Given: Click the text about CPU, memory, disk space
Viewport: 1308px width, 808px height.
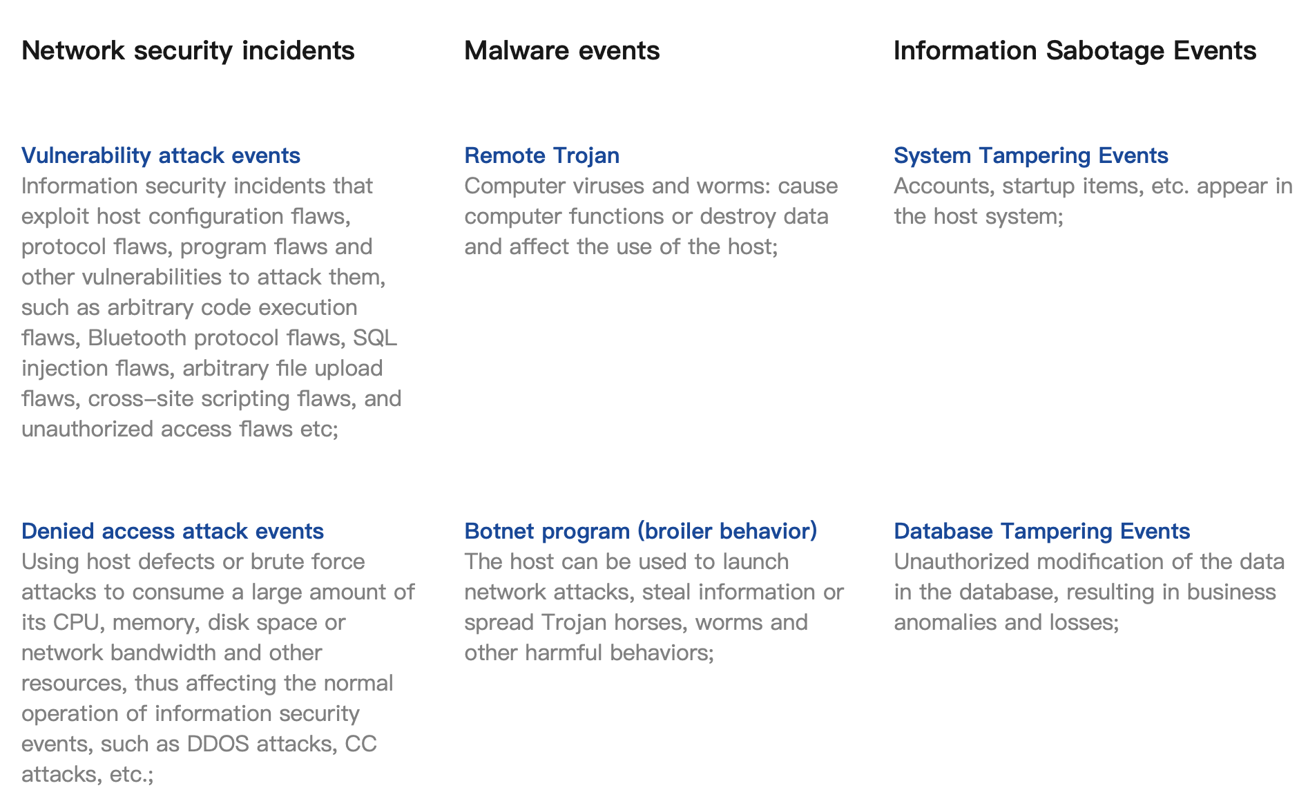Looking at the screenshot, I should point(183,622).
